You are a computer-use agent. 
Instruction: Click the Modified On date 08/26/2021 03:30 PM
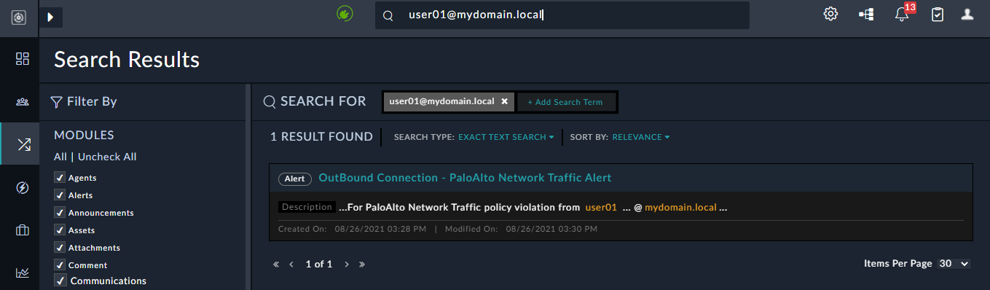(x=551, y=229)
